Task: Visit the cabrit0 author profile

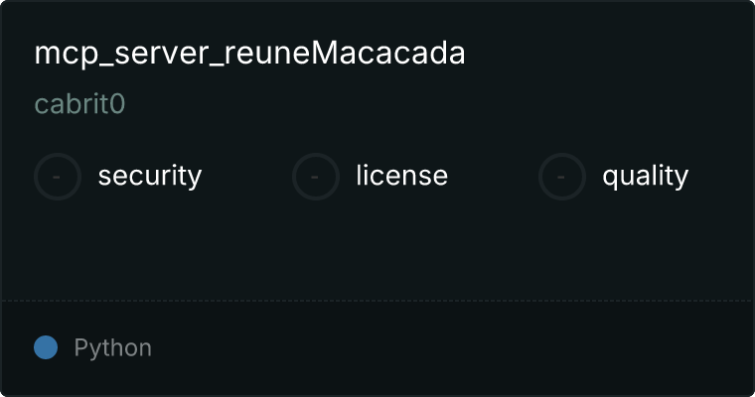Action: (x=79, y=104)
